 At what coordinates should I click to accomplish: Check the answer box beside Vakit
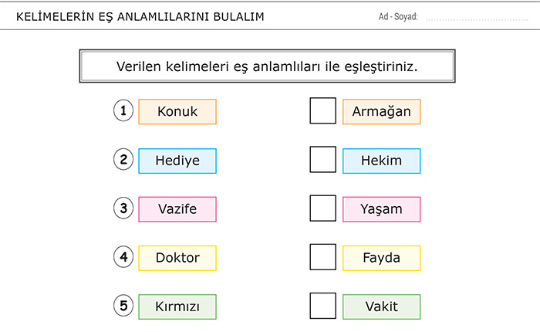322,306
